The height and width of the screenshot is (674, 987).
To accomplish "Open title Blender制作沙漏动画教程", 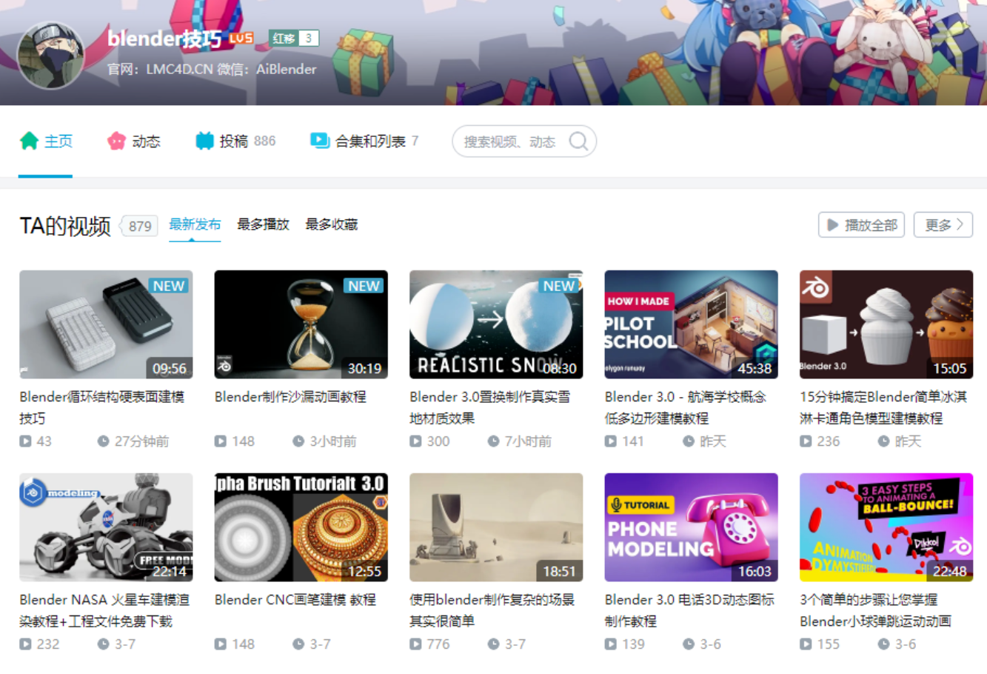I will tap(290, 397).
